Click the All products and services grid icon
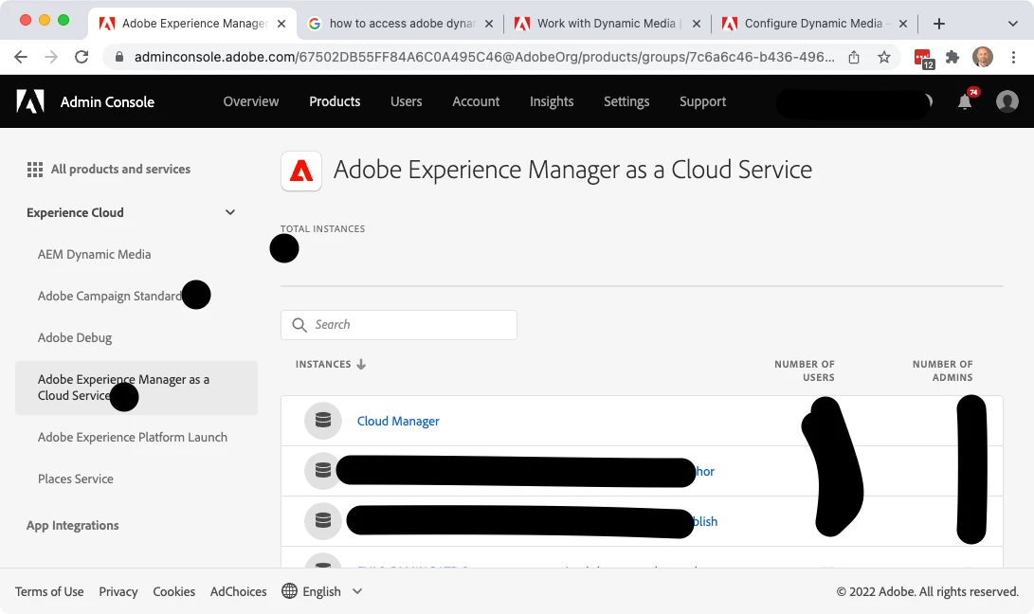This screenshot has width=1034, height=614. 35,170
